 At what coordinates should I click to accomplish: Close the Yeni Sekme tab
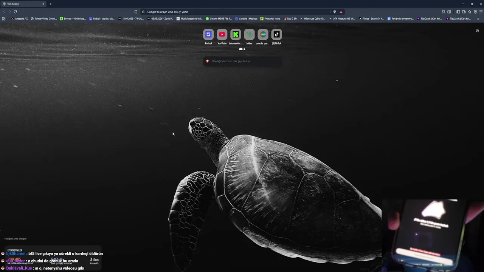point(43,4)
